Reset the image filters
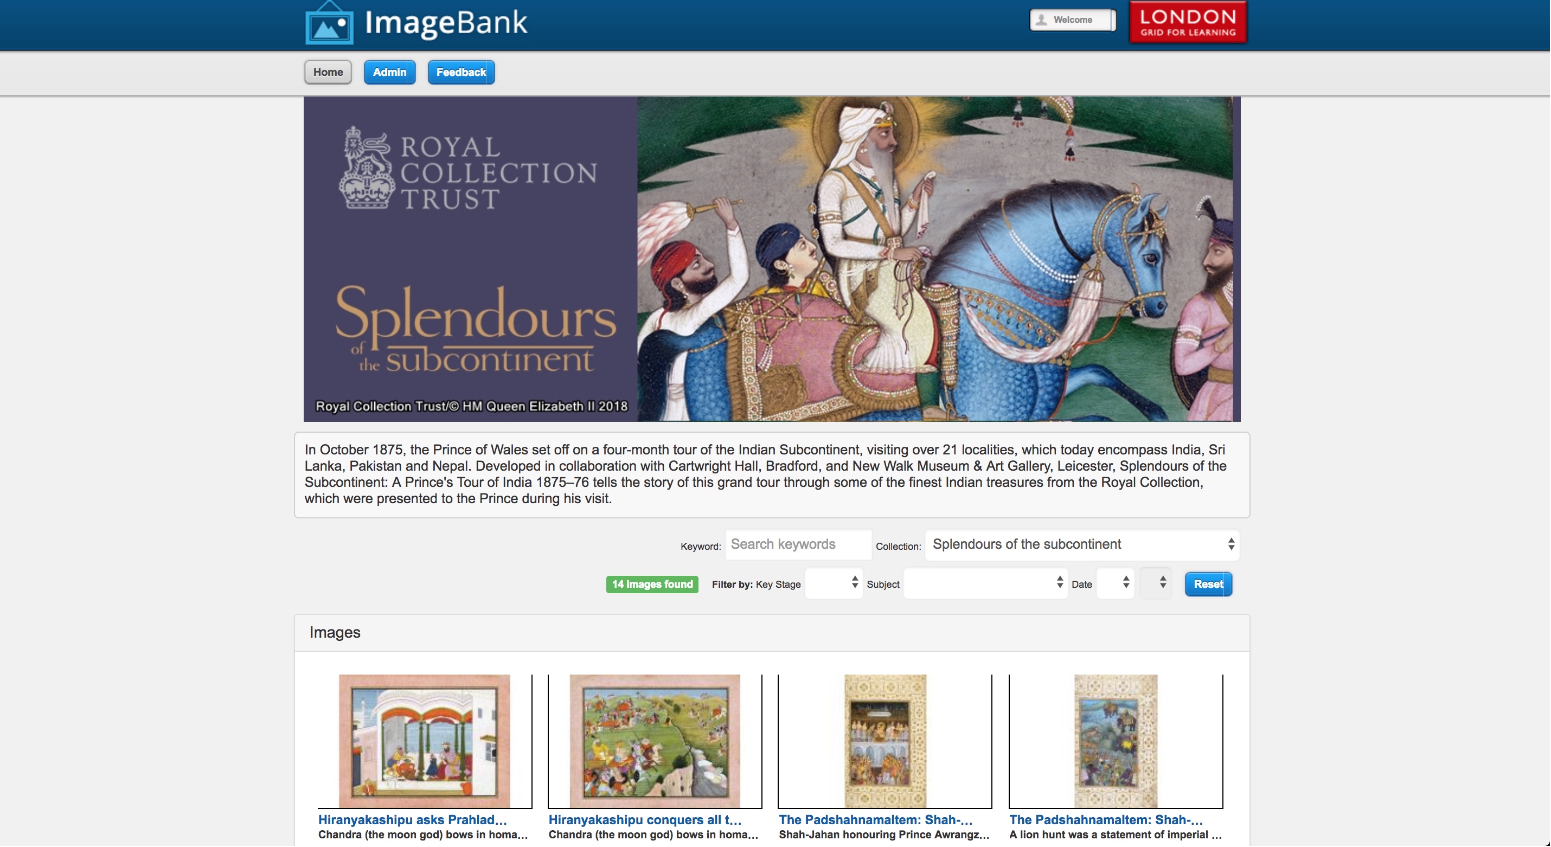 coord(1208,584)
